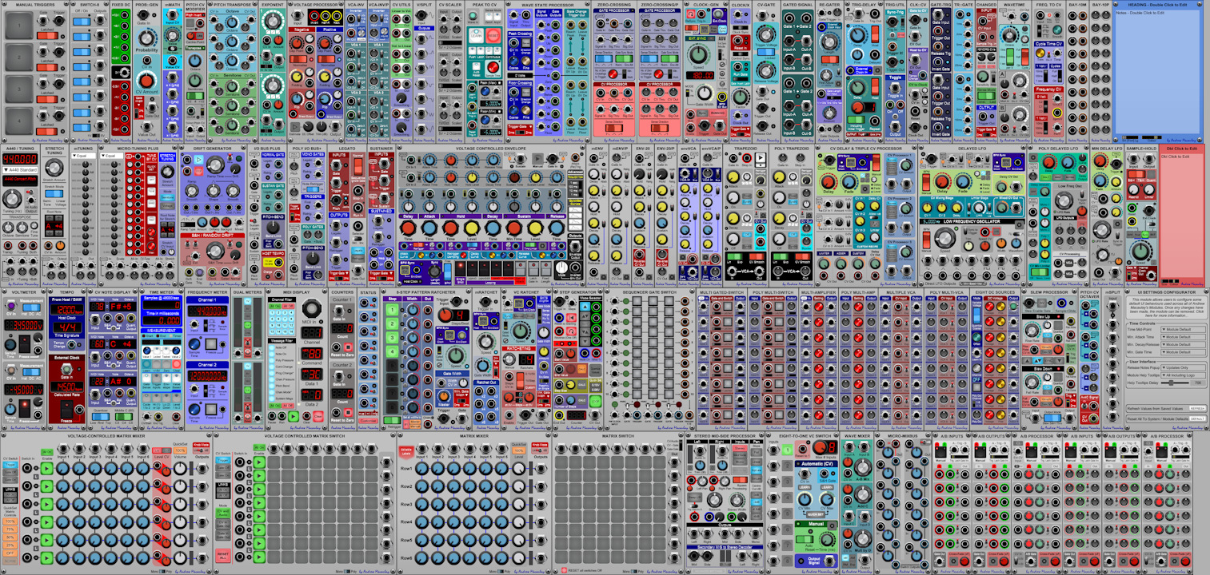
Task: Click the LEARN button above the CV Min knob
Action: point(805,488)
